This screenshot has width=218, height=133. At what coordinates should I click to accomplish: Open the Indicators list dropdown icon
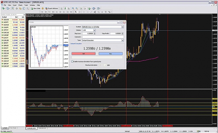[x=89, y=8]
